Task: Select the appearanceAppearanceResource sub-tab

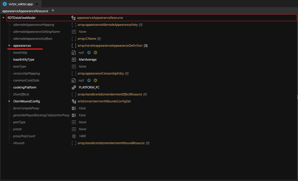Action: (x=25, y=11)
